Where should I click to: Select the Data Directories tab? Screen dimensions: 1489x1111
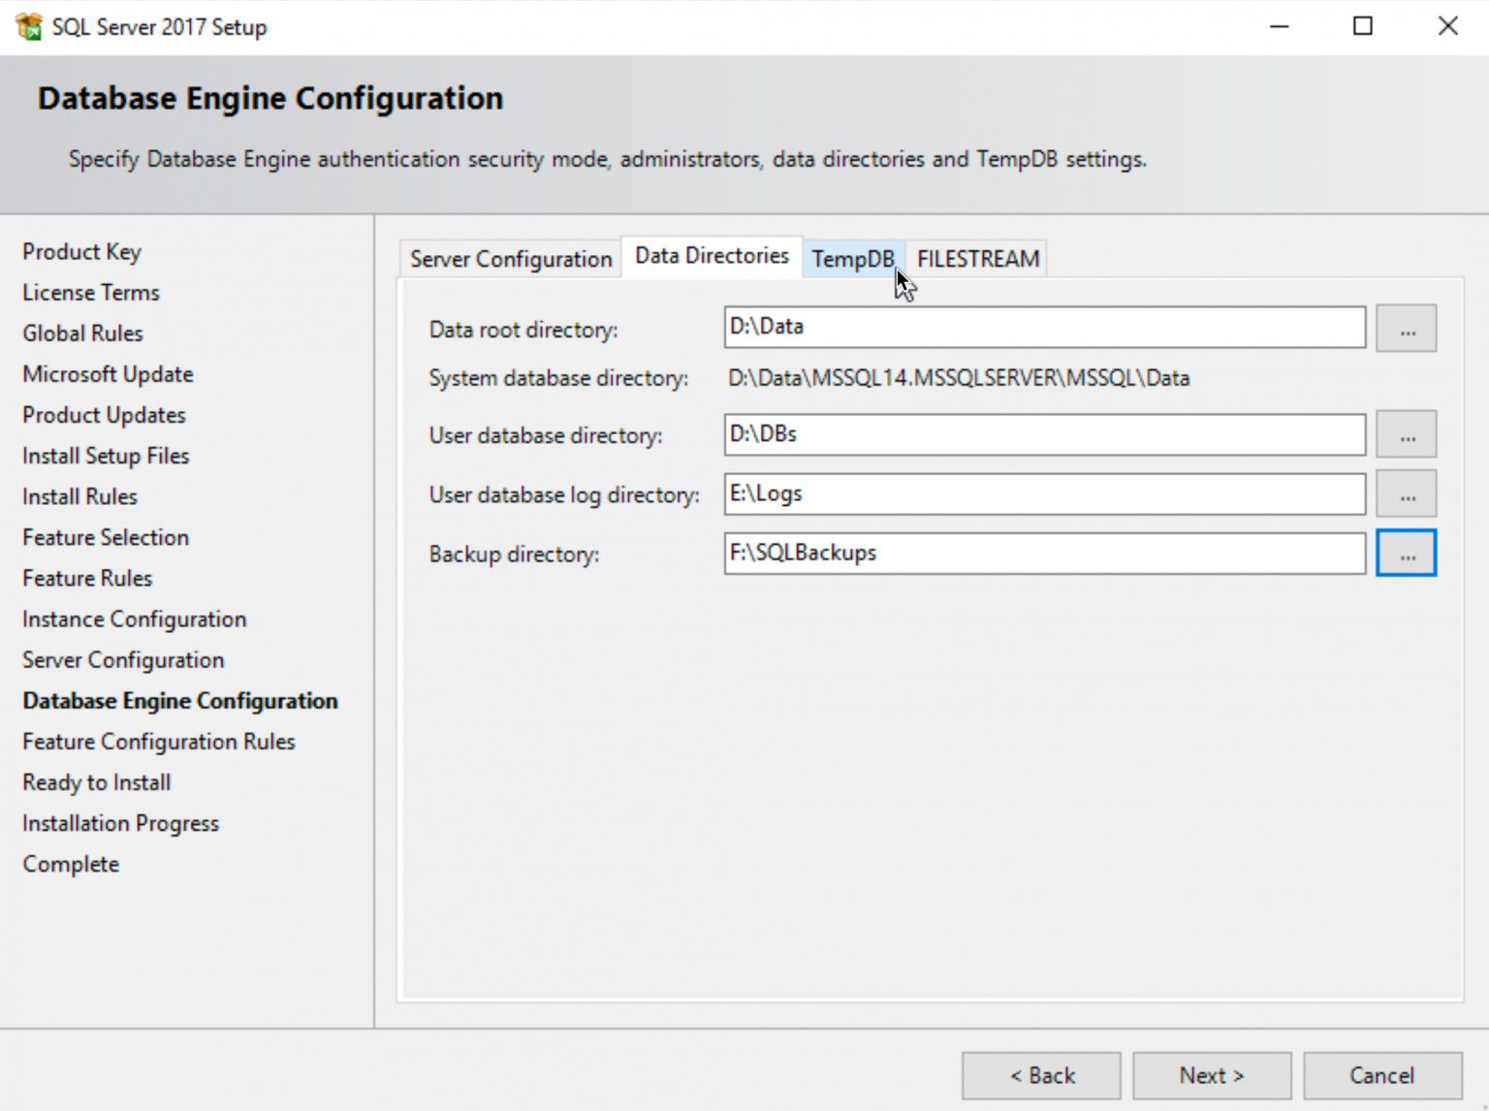[712, 257]
